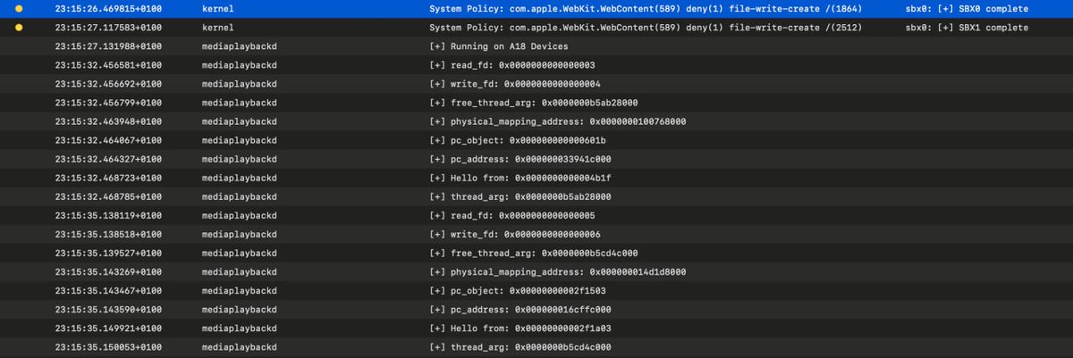Viewport: 1073px width, 358px height.
Task: Select timestamp 23:15:35.143269+0100
Action: (x=108, y=271)
